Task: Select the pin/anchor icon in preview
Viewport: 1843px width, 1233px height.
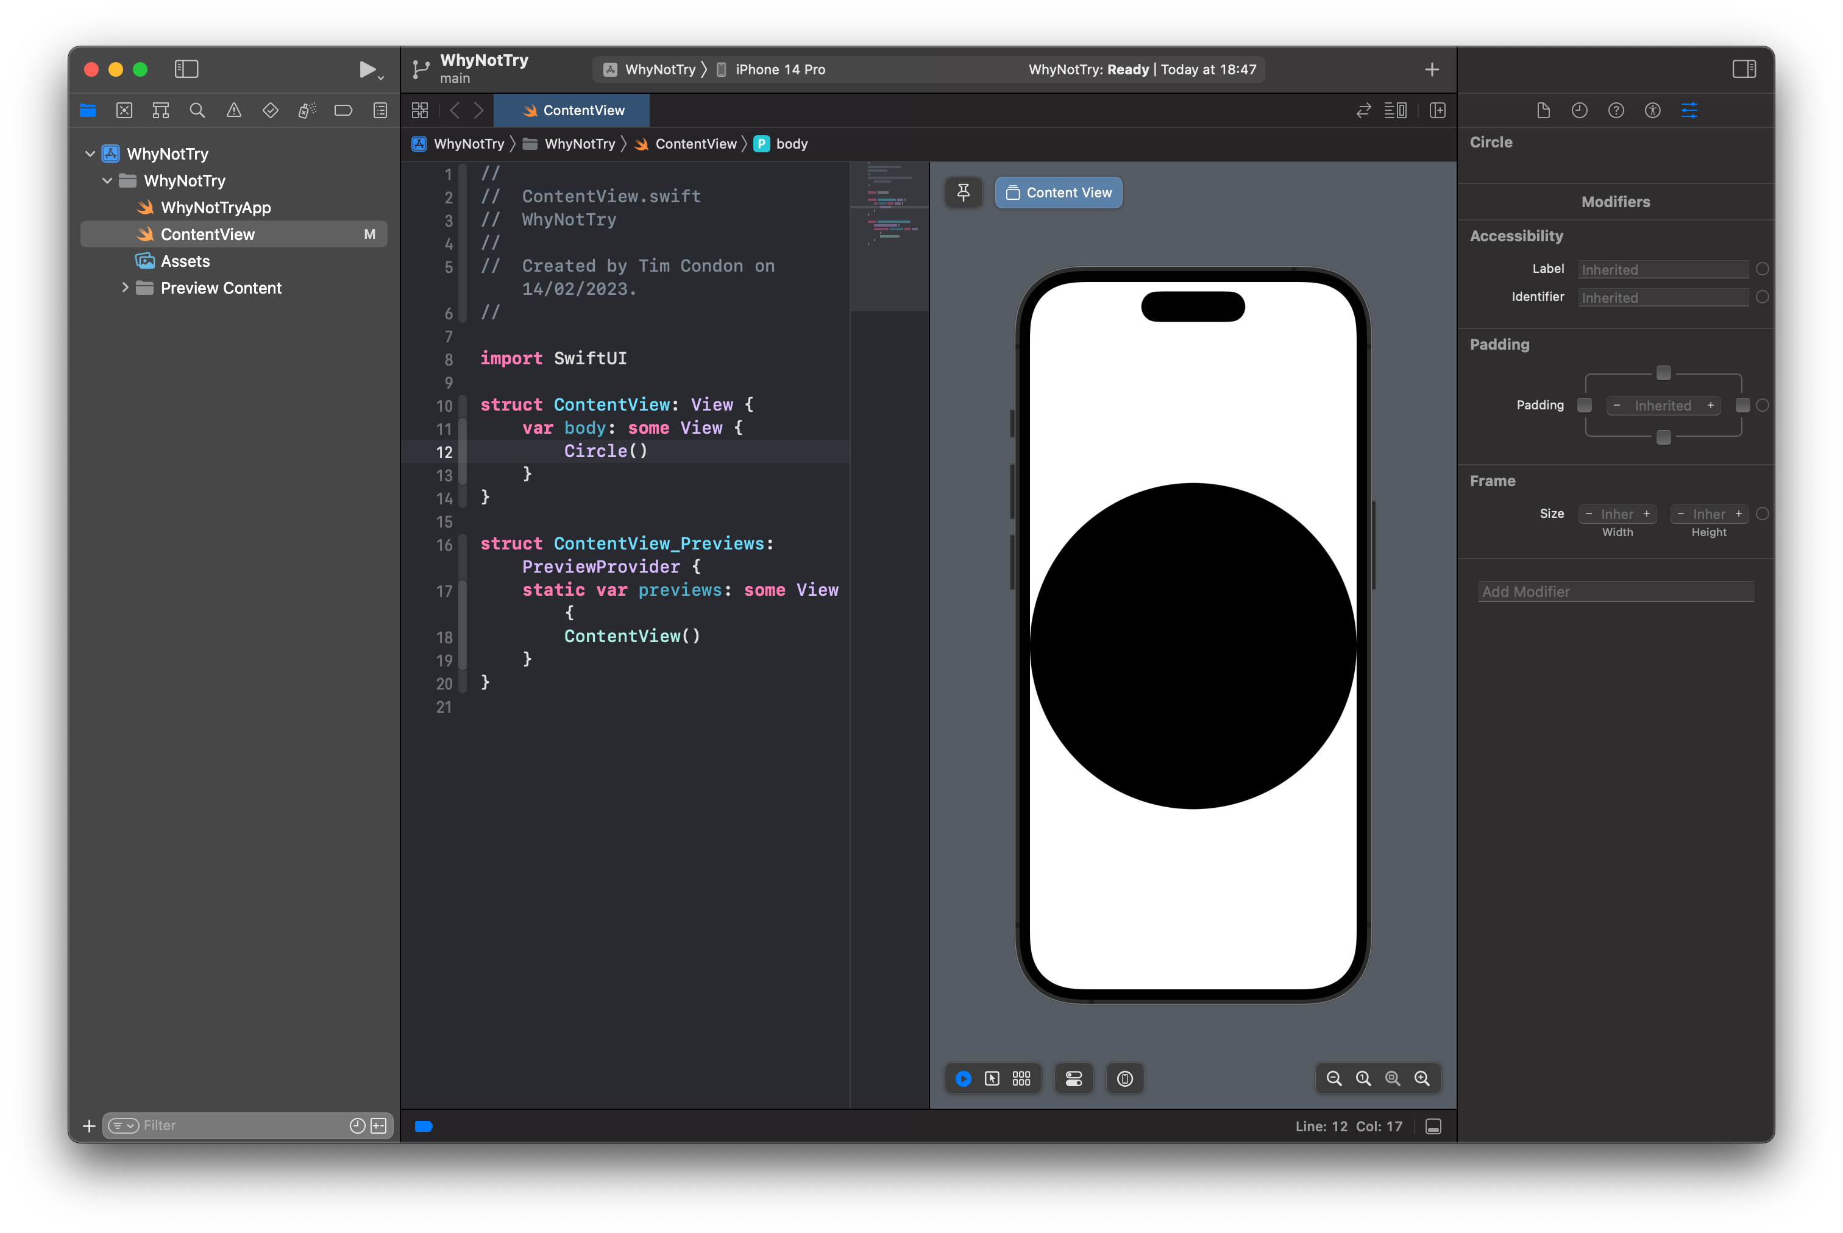Action: tap(965, 193)
